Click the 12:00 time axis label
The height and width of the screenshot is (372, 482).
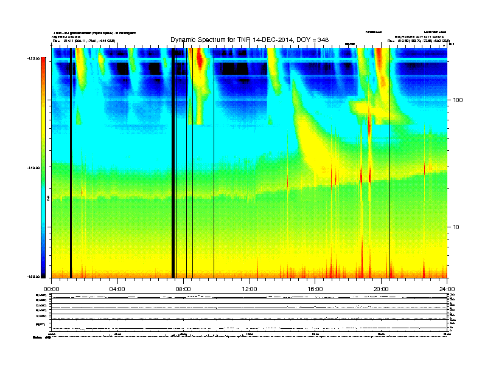250,289
